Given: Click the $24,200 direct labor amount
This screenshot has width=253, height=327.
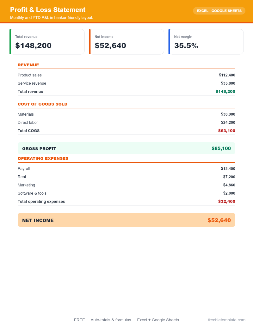Looking at the screenshot, I should click(x=228, y=122).
